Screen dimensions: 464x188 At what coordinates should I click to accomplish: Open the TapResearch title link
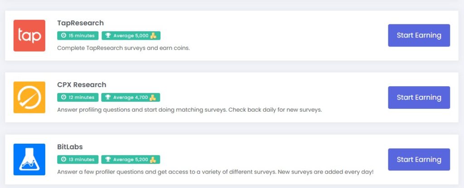point(80,23)
